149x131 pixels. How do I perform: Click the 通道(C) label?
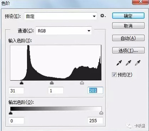pos(26,31)
